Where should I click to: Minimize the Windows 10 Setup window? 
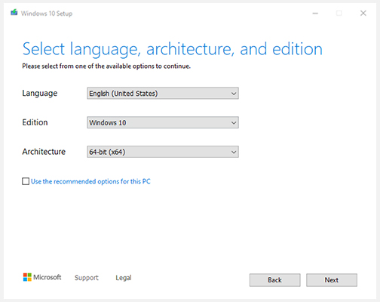coord(315,13)
